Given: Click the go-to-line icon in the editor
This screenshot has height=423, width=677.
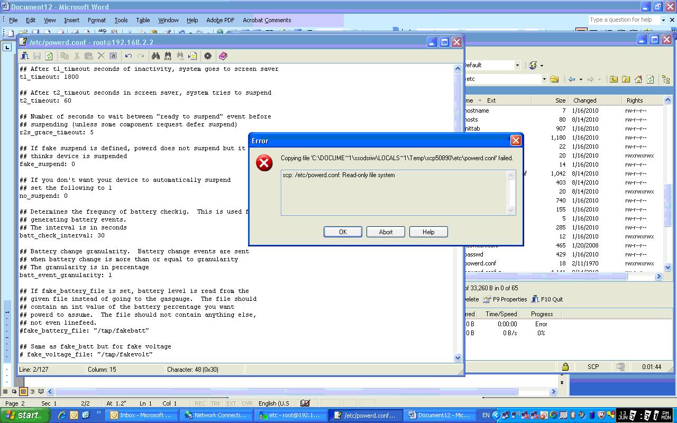Looking at the screenshot, I should point(193,56).
